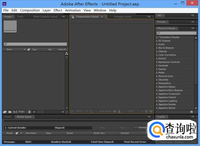Switch to the Footage (none) tab
Viewport: 200px width, 146px height.
(122, 17)
